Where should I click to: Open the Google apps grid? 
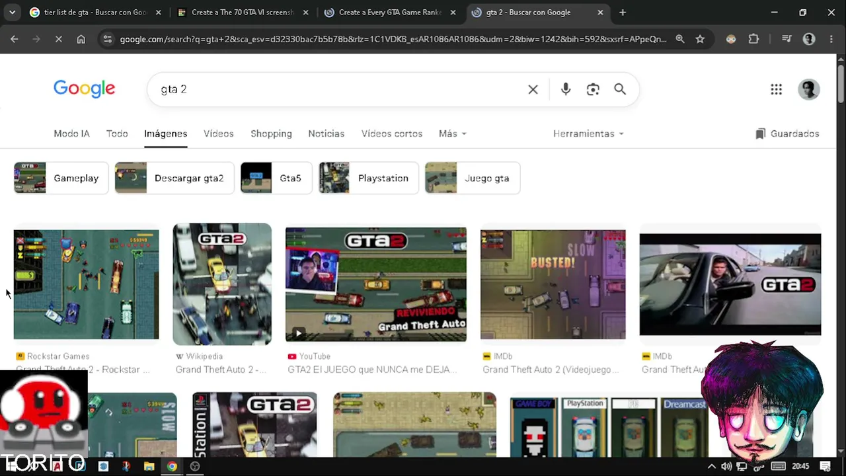(776, 89)
